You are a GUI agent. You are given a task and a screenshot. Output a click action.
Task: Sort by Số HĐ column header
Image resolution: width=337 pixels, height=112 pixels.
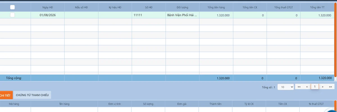point(149,7)
